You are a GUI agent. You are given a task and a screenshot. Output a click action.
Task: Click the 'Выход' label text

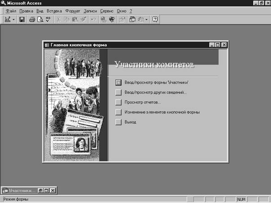tap(130, 122)
